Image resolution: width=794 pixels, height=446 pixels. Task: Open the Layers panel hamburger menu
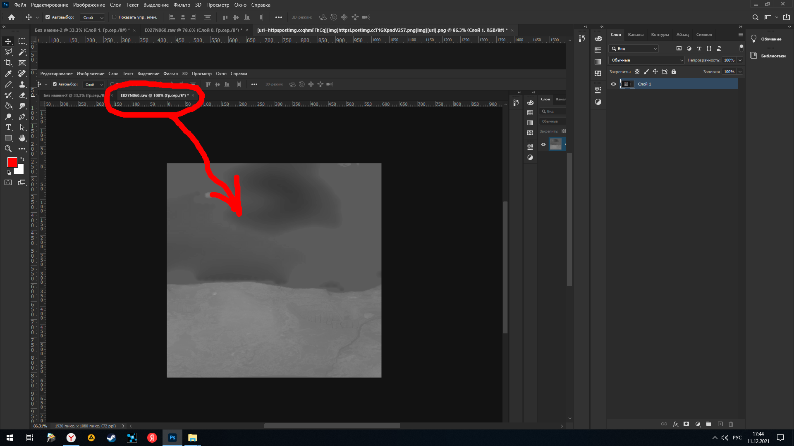tap(740, 35)
